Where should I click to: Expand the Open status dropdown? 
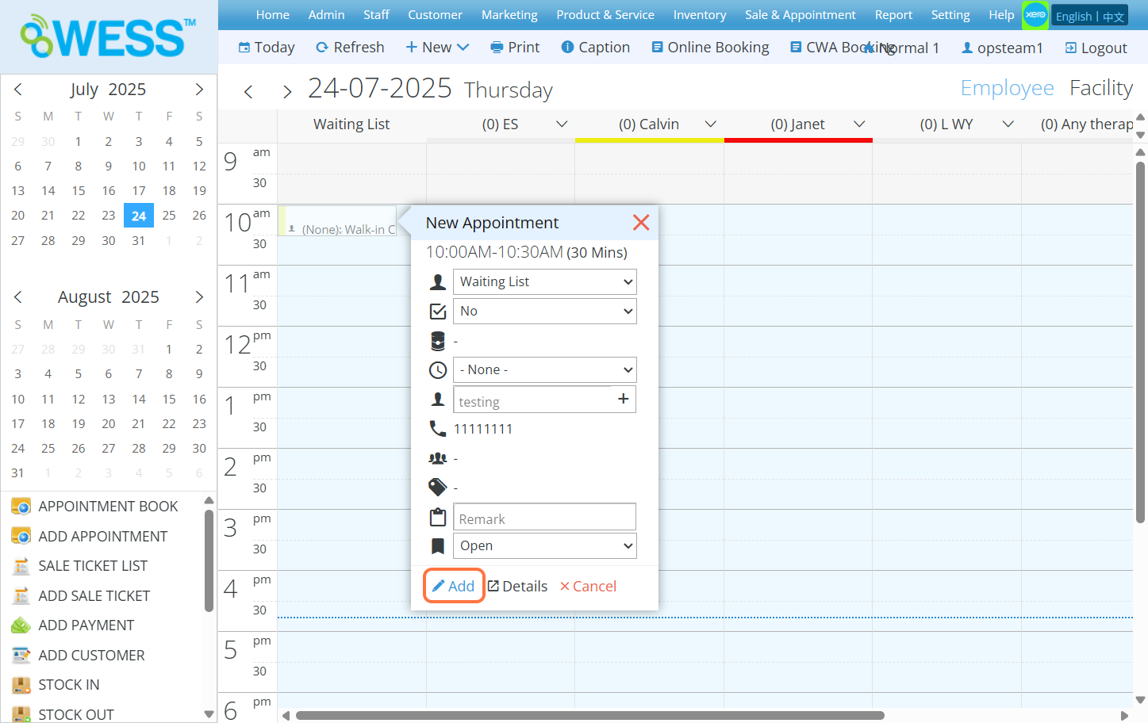coord(544,546)
